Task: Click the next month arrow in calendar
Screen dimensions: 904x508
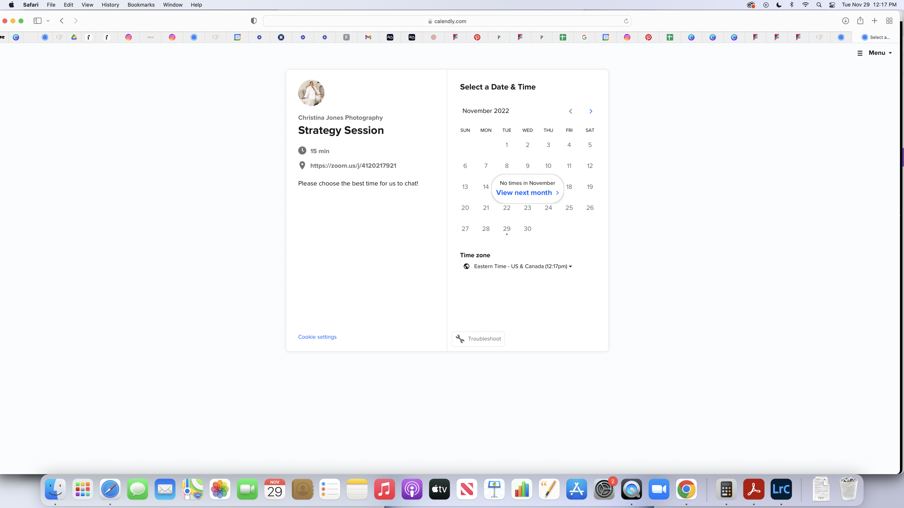Action: [x=590, y=111]
